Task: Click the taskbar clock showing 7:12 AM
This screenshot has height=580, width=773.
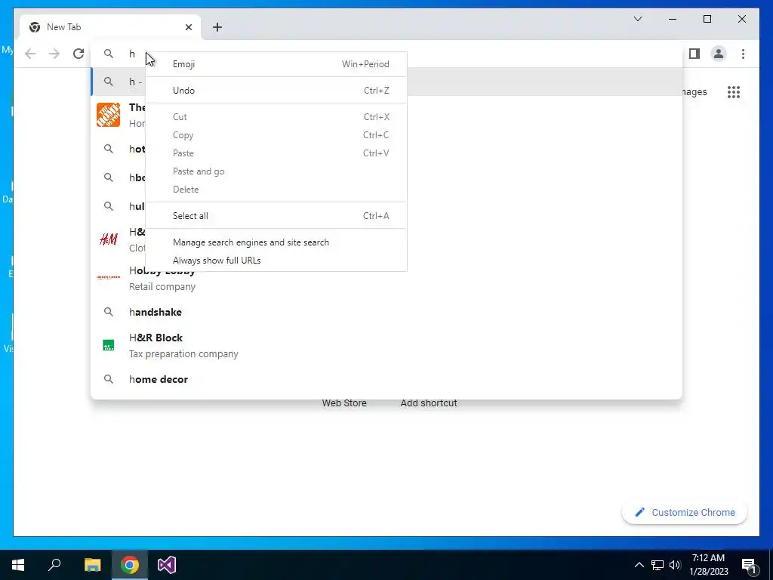Action: click(x=708, y=565)
